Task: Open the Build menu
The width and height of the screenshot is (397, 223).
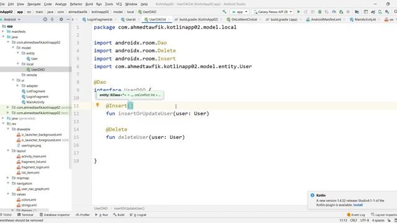Action: click(x=89, y=4)
